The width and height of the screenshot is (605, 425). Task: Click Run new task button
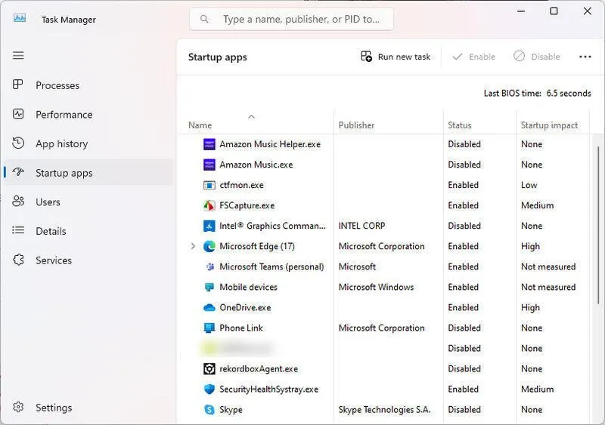[396, 57]
